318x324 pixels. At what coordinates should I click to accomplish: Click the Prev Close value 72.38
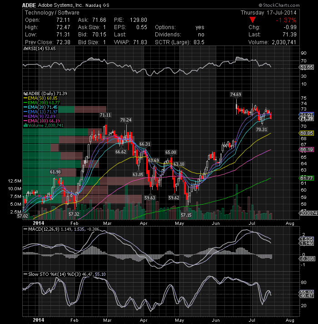coord(63,42)
